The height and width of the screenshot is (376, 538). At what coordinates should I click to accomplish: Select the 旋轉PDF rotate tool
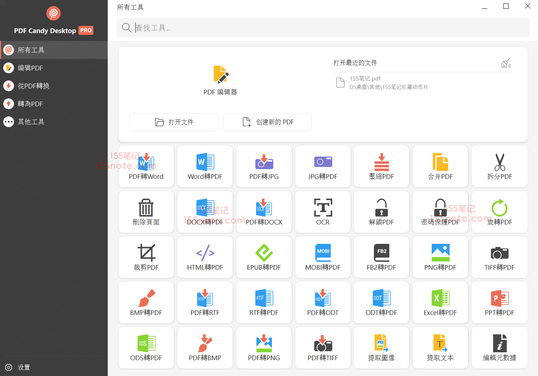[x=499, y=212]
